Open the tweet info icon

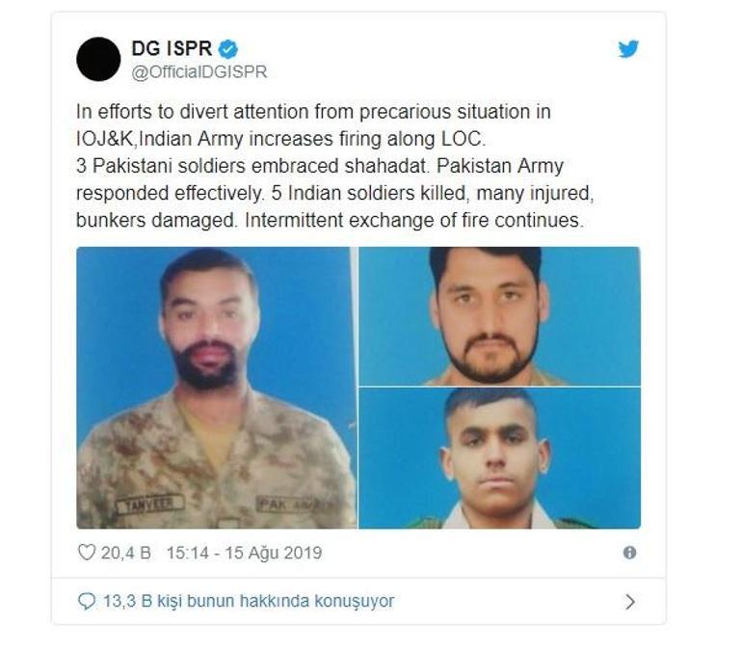point(629,552)
